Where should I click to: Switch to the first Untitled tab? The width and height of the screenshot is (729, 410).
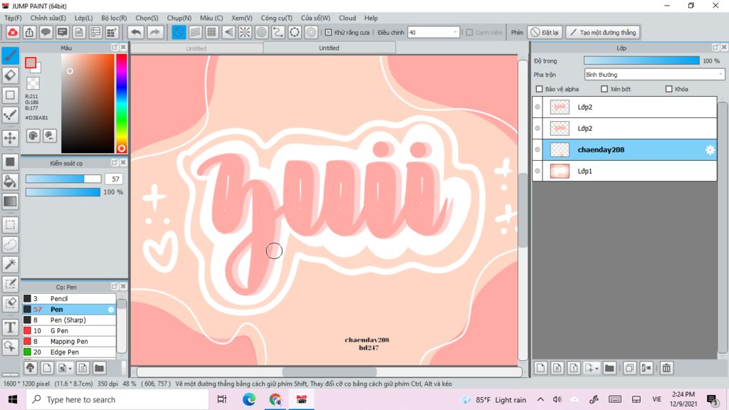(x=196, y=48)
